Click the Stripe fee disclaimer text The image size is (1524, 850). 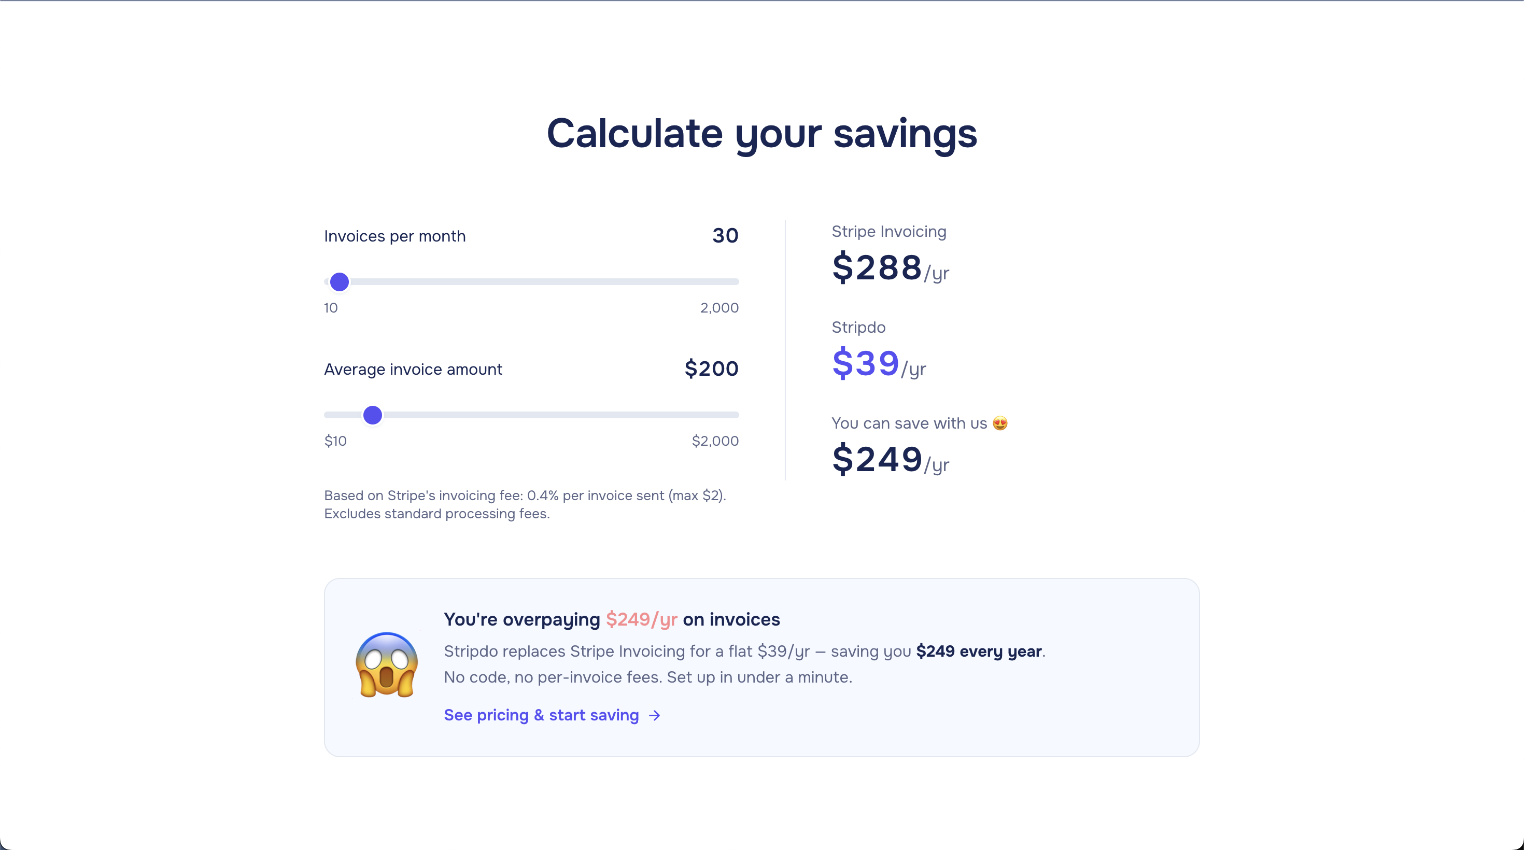tap(524, 504)
